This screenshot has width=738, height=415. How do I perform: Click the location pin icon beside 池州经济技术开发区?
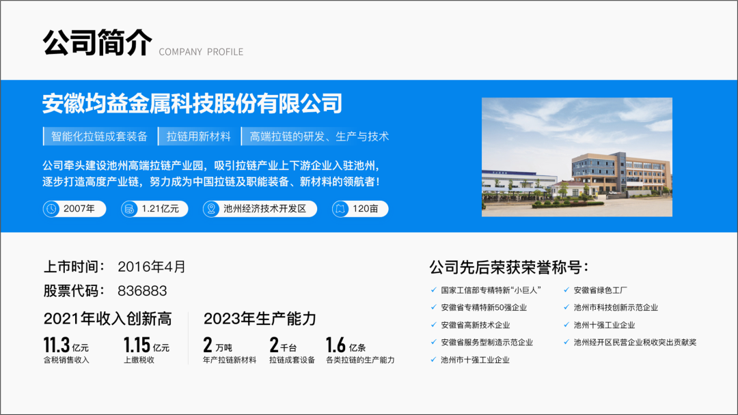point(211,209)
